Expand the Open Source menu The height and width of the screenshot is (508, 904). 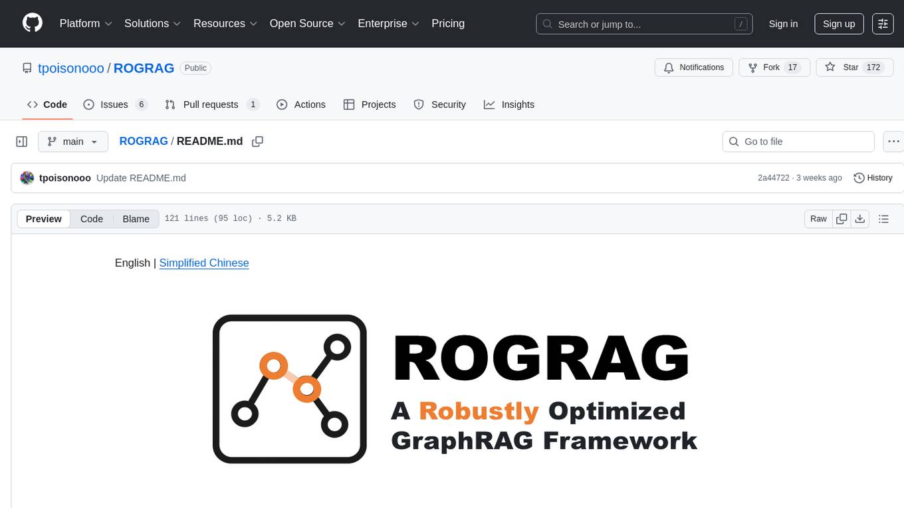308,23
